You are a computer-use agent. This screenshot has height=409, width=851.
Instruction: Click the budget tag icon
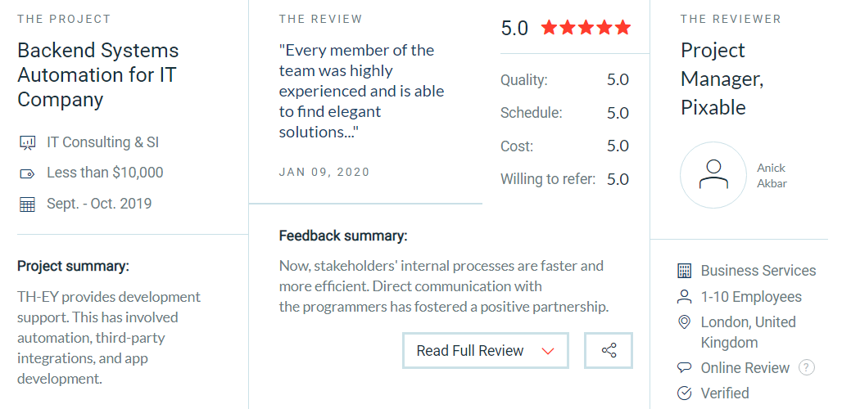click(27, 173)
